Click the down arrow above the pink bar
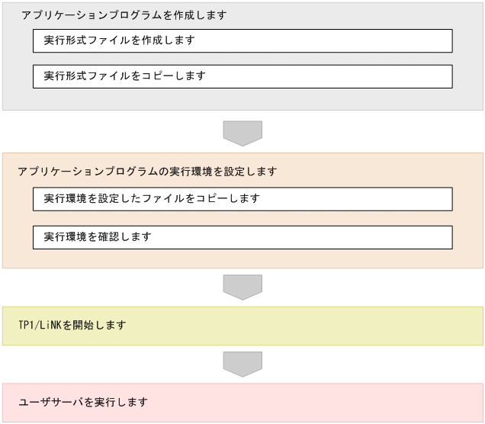This screenshot has width=485, height=424. coord(242,363)
